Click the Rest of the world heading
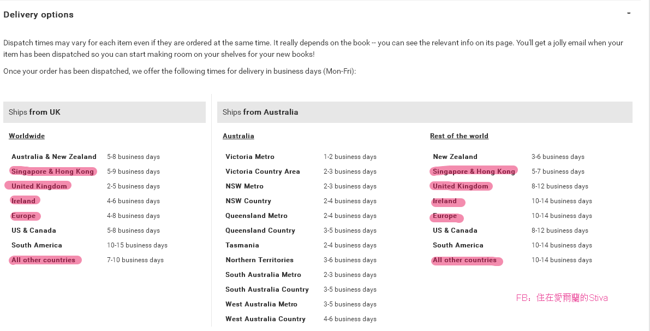 pos(459,136)
